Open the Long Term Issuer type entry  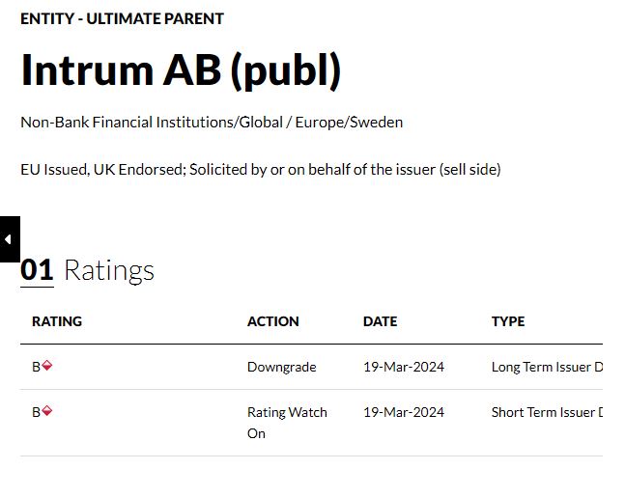(547, 368)
